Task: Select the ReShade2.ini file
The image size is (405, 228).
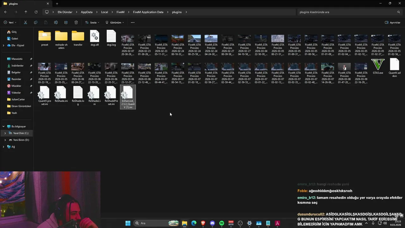Action: pyautogui.click(x=95, y=96)
